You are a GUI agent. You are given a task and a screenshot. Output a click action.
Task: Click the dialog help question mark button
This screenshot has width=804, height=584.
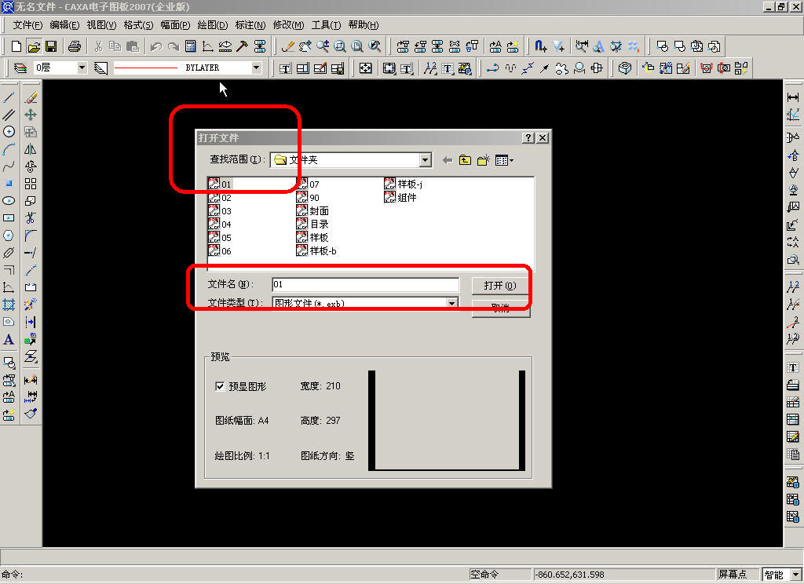pos(528,138)
